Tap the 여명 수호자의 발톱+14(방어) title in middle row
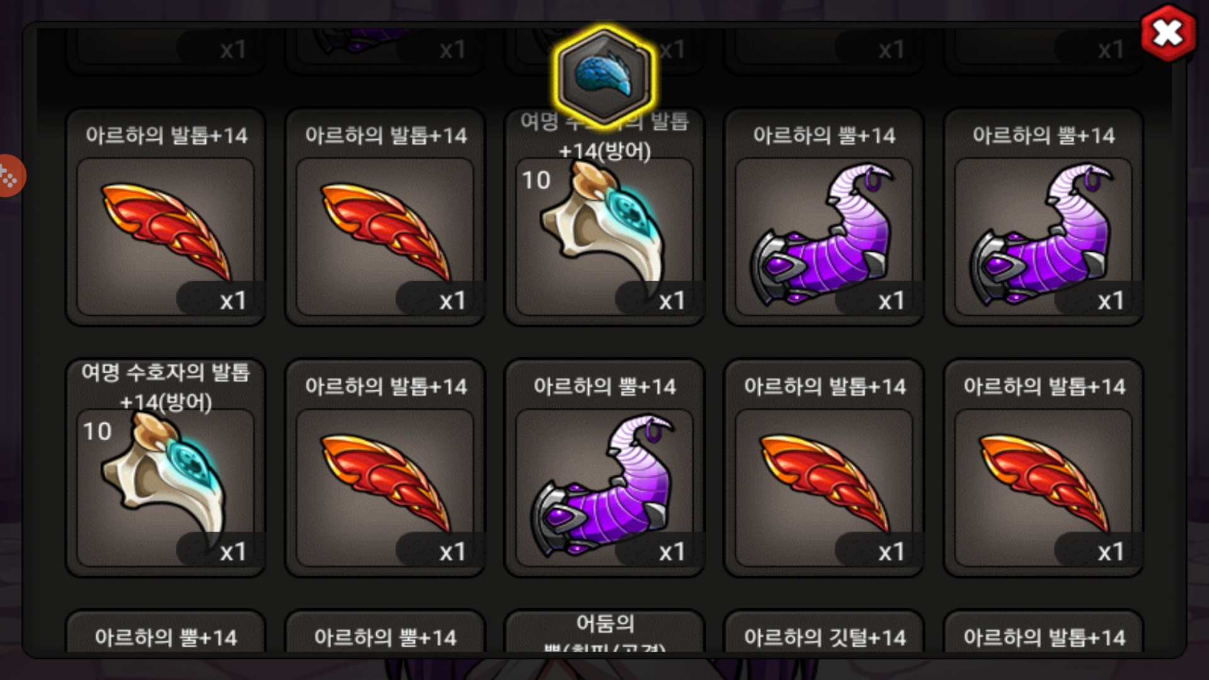The width and height of the screenshot is (1209, 680). (x=166, y=387)
